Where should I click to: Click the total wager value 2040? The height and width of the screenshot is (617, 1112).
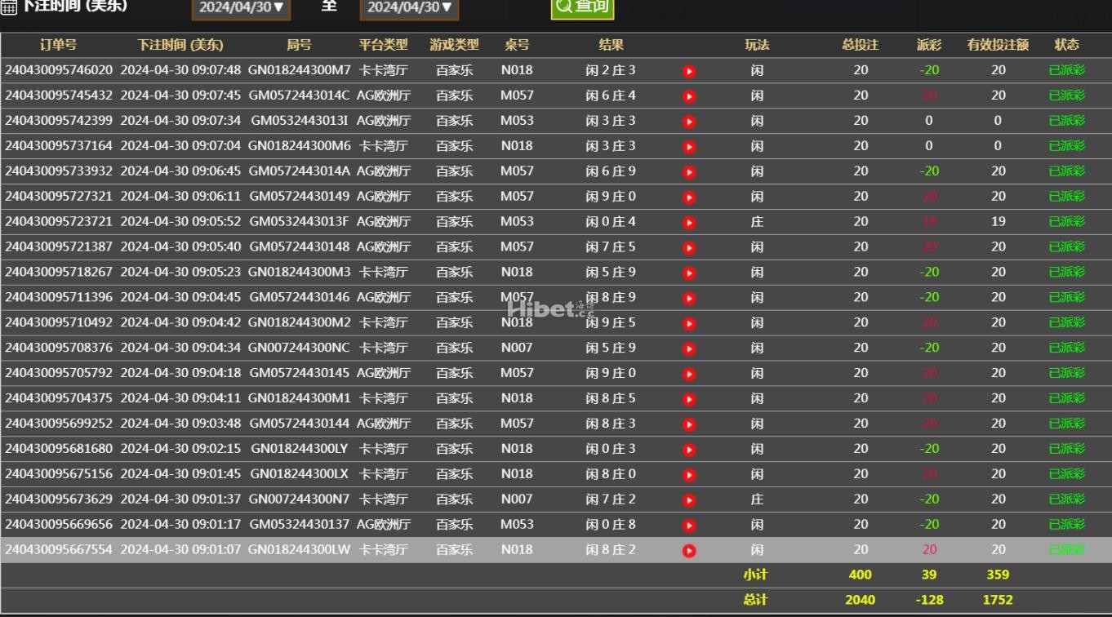861,600
